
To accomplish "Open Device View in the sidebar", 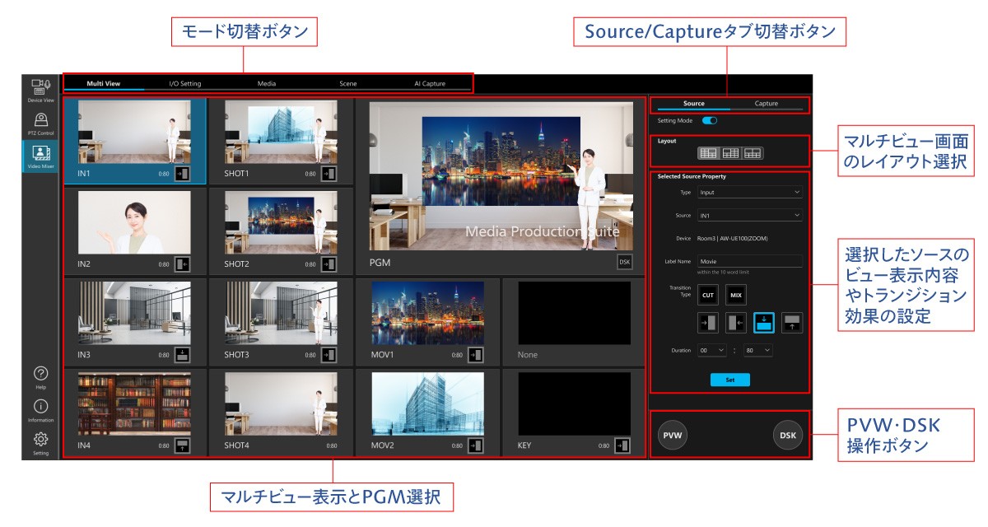I will point(41,89).
